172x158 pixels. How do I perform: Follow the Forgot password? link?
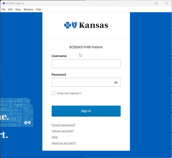coord(64,125)
